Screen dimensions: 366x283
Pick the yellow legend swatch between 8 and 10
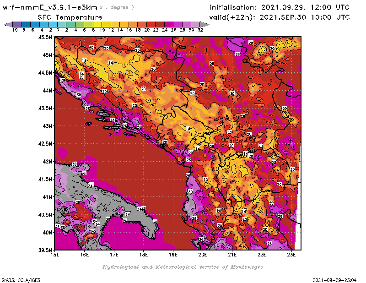97,24
